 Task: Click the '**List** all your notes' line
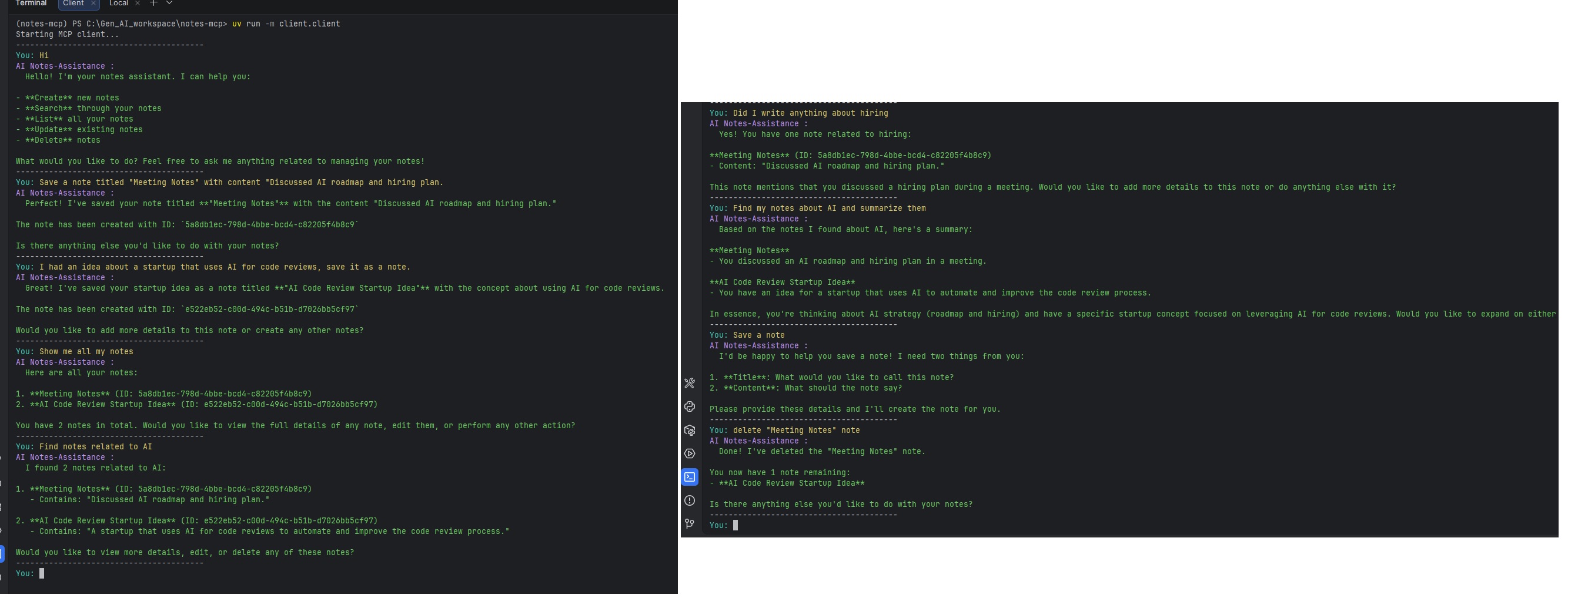pos(75,119)
